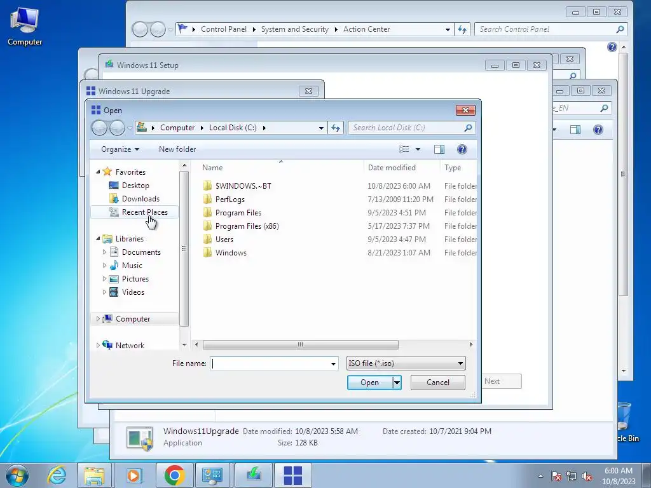The width and height of the screenshot is (651, 488).
Task: Switch to Control Panel taskbar item
Action: click(x=212, y=475)
